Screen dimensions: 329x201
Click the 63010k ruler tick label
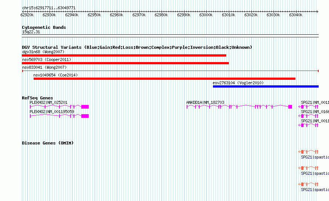(x=228, y=15)
